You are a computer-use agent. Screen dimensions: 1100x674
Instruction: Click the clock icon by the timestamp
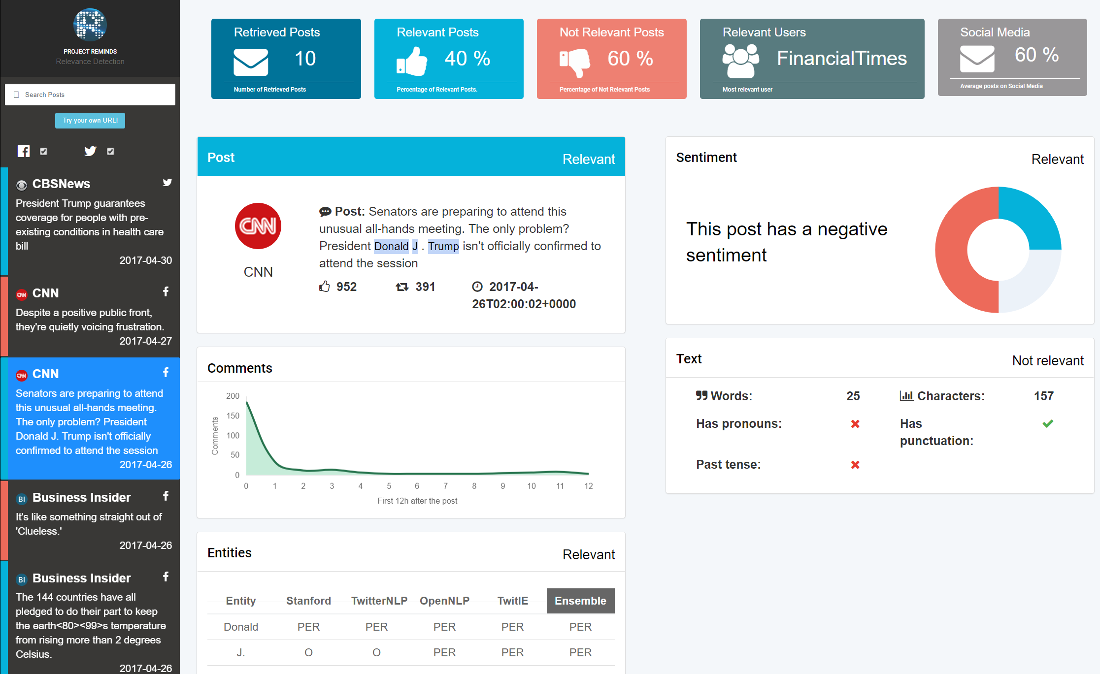477,287
